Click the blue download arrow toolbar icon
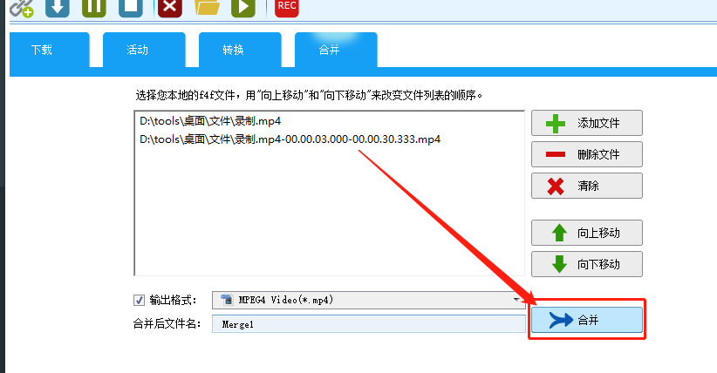The height and width of the screenshot is (373, 717). tap(58, 8)
